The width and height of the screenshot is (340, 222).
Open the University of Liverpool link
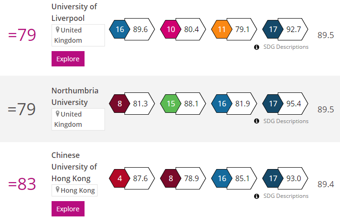(74, 12)
